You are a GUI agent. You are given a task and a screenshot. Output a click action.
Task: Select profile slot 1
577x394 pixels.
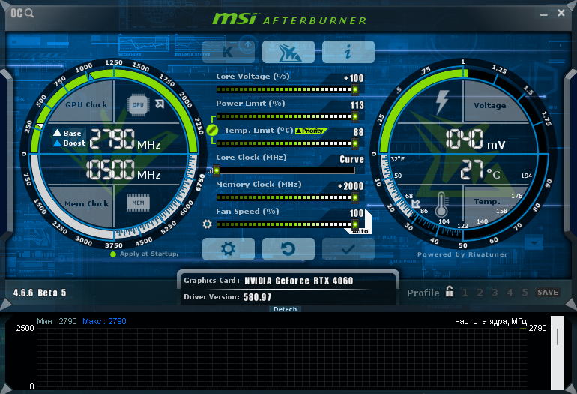[x=465, y=293]
